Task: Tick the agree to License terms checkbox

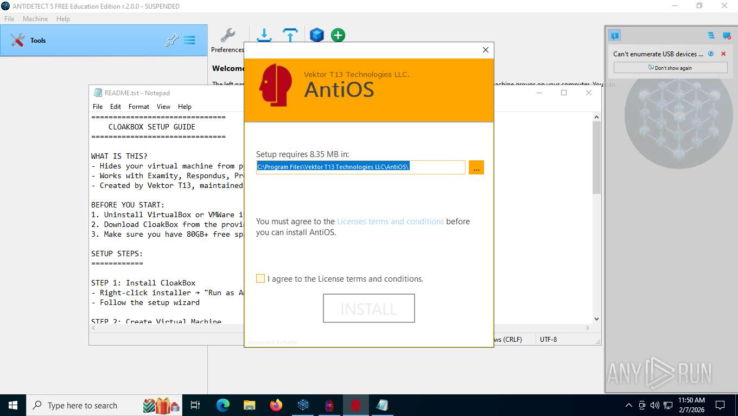Action: click(x=260, y=278)
